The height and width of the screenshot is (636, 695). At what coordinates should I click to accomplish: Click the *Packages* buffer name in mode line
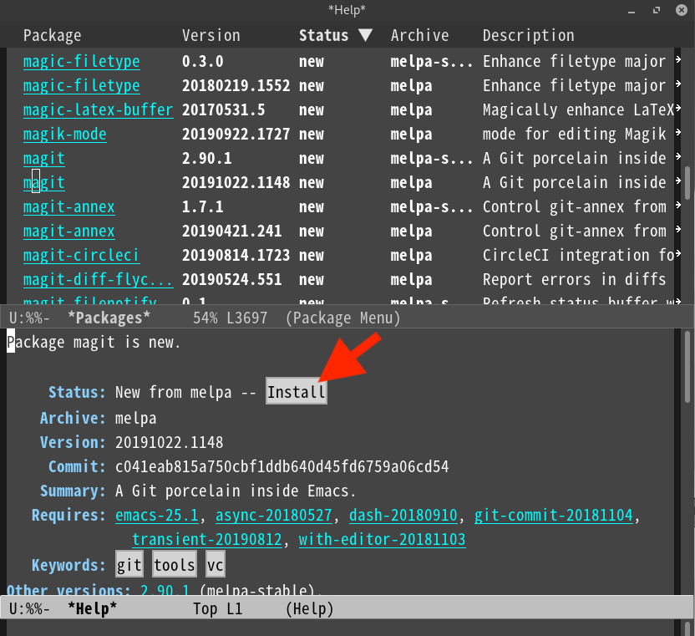[x=109, y=318]
